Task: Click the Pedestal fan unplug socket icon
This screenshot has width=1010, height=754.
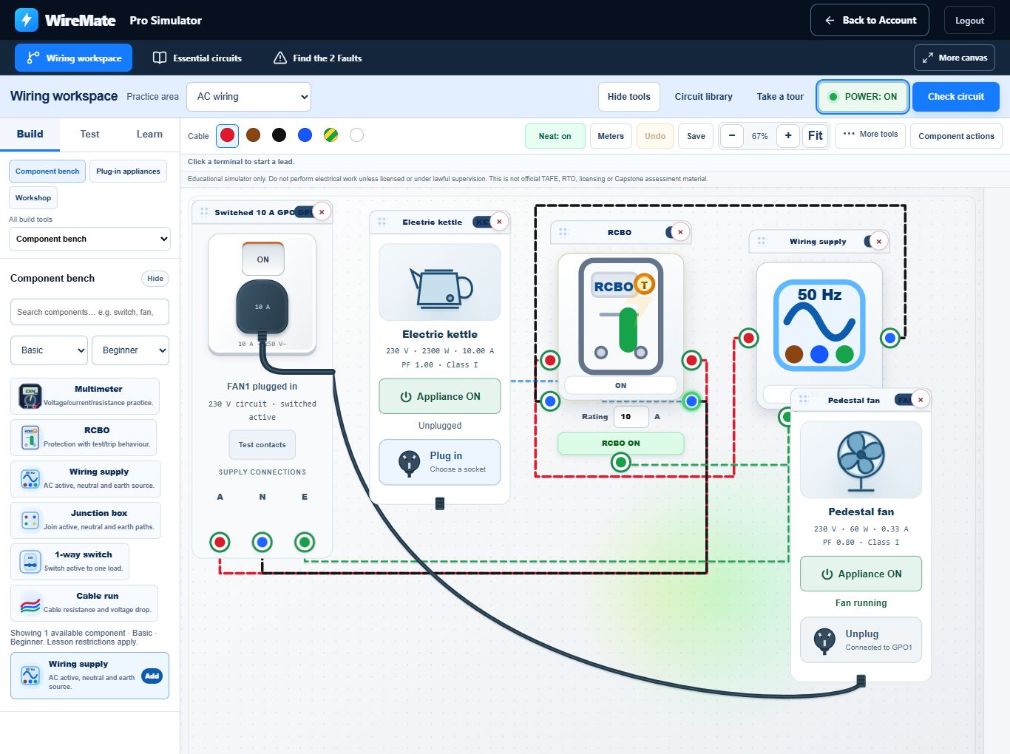Action: (824, 639)
